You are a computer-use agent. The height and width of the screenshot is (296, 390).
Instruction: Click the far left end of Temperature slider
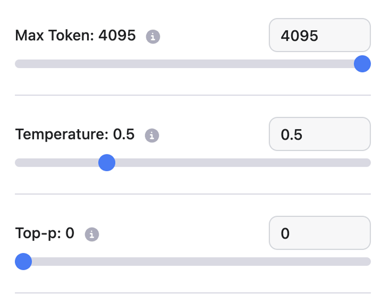tap(18, 163)
